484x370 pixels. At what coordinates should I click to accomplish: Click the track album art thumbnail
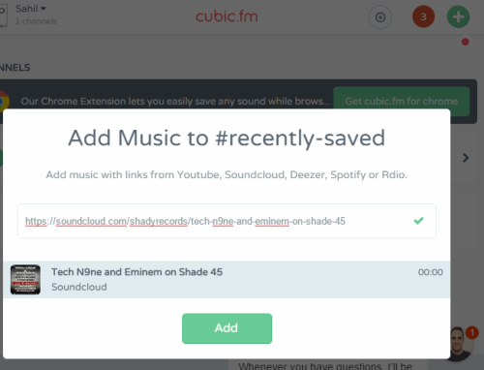[x=25, y=280]
